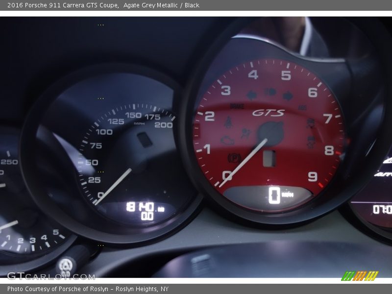Click the digital speed readout showing 0 mph

tap(274, 195)
